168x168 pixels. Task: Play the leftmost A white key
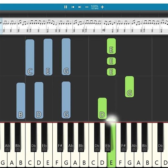[12, 159]
